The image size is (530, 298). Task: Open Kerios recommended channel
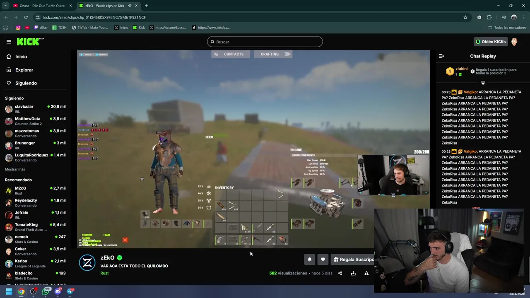pos(35,263)
